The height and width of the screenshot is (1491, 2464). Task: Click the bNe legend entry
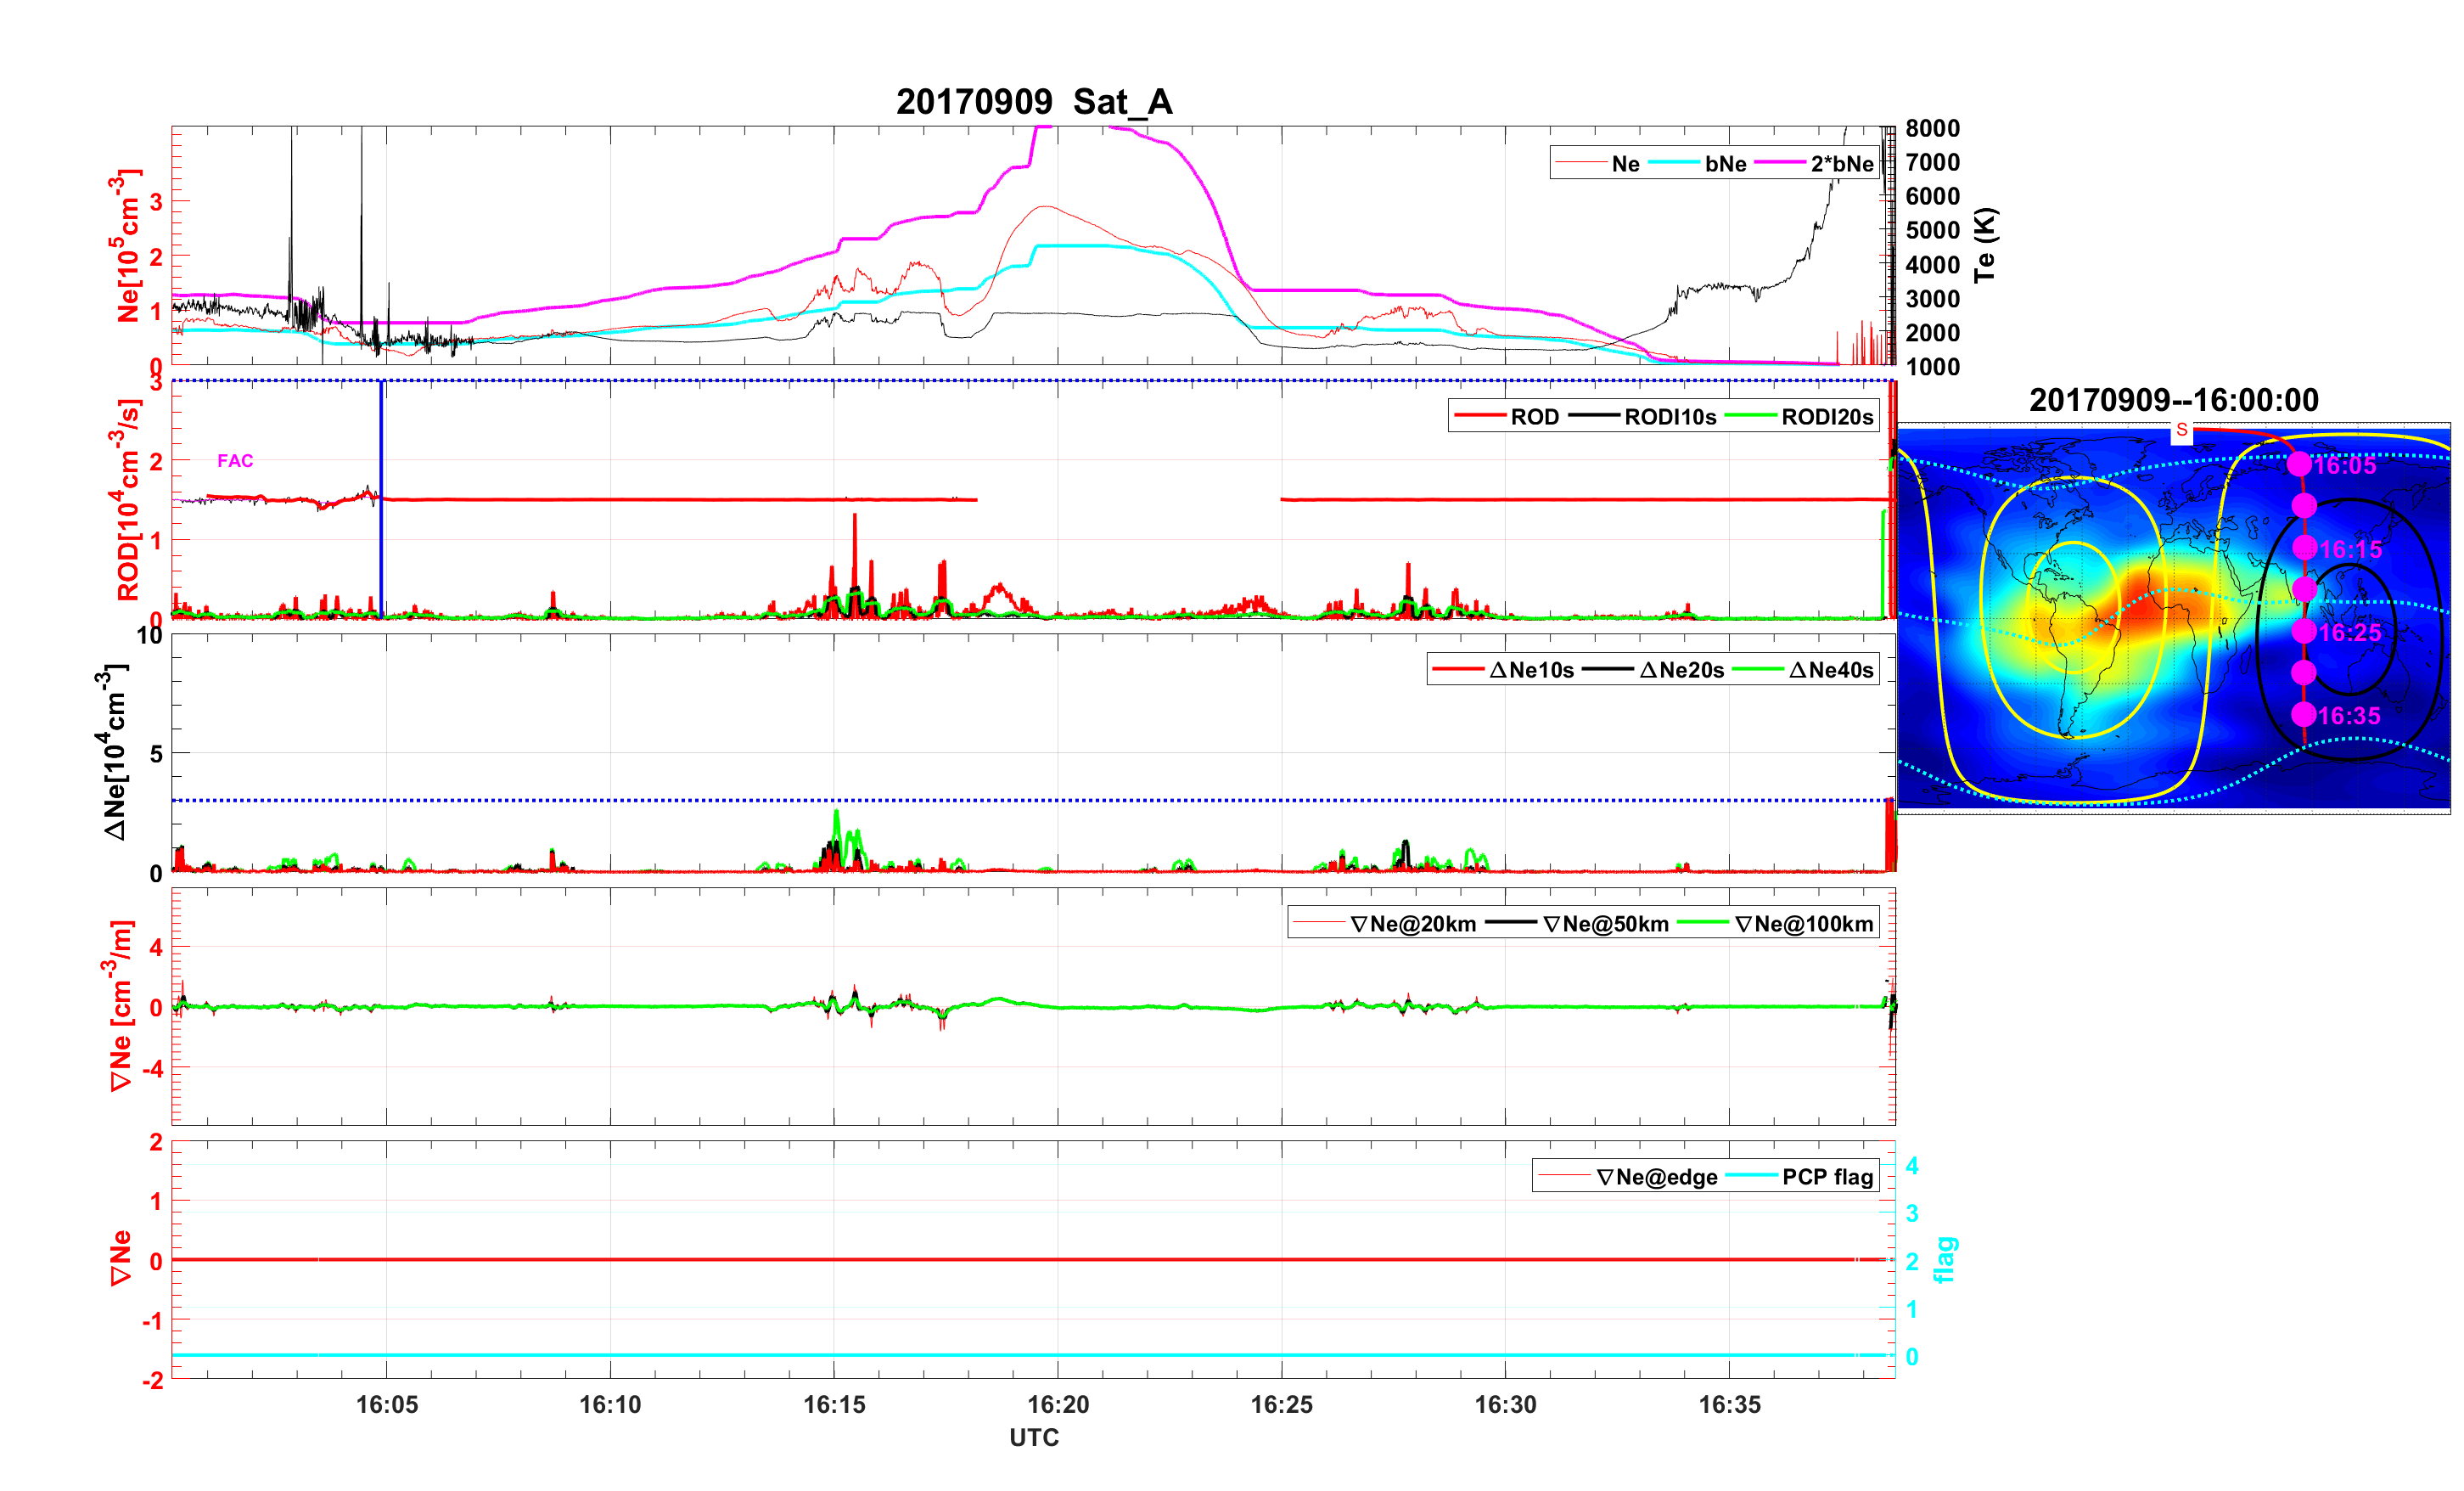click(x=1725, y=164)
